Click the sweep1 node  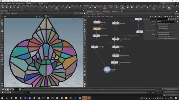tap(95, 47)
